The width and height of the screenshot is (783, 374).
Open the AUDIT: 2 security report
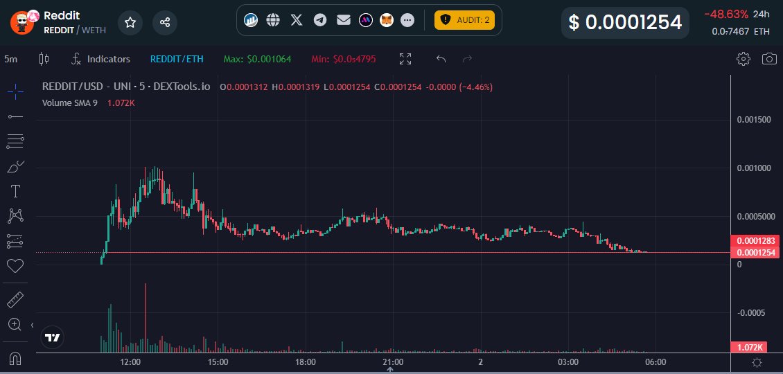tap(464, 20)
